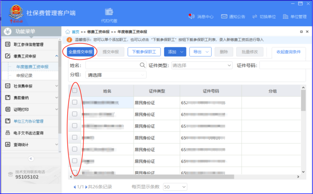
Task: Click the table's vertical scrollbar thumb
Action: (x=303, y=100)
